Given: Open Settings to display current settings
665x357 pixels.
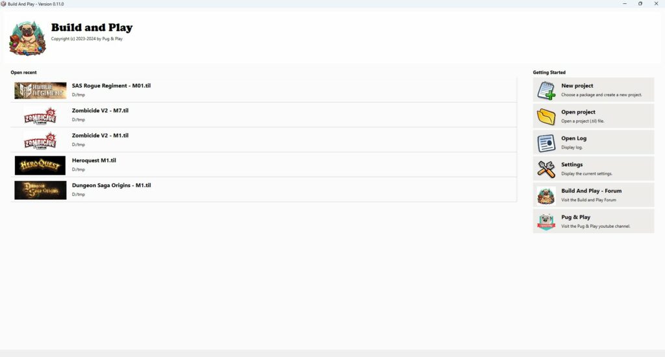Looking at the screenshot, I should click(x=594, y=169).
